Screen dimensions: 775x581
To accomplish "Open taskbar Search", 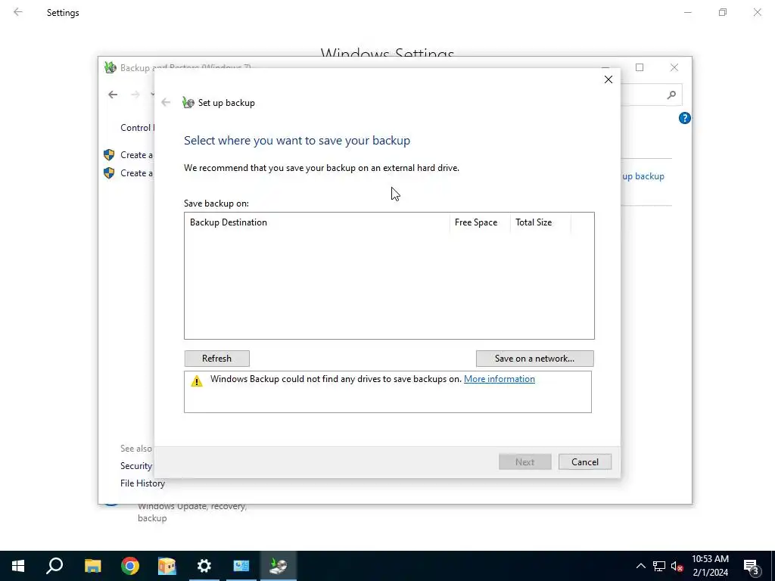I will click(x=54, y=566).
